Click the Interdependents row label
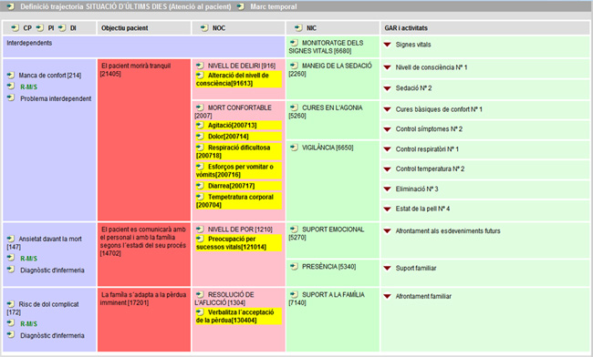 click(x=29, y=43)
